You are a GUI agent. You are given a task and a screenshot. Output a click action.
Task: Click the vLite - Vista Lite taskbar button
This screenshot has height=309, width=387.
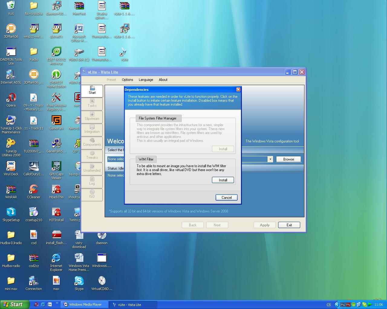coord(133,305)
